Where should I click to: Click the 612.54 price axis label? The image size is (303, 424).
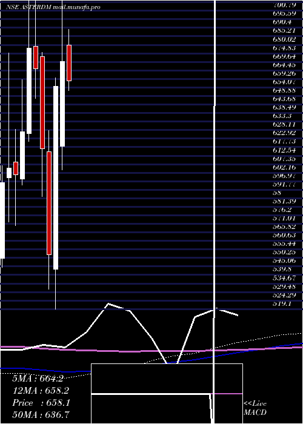[x=285, y=150]
